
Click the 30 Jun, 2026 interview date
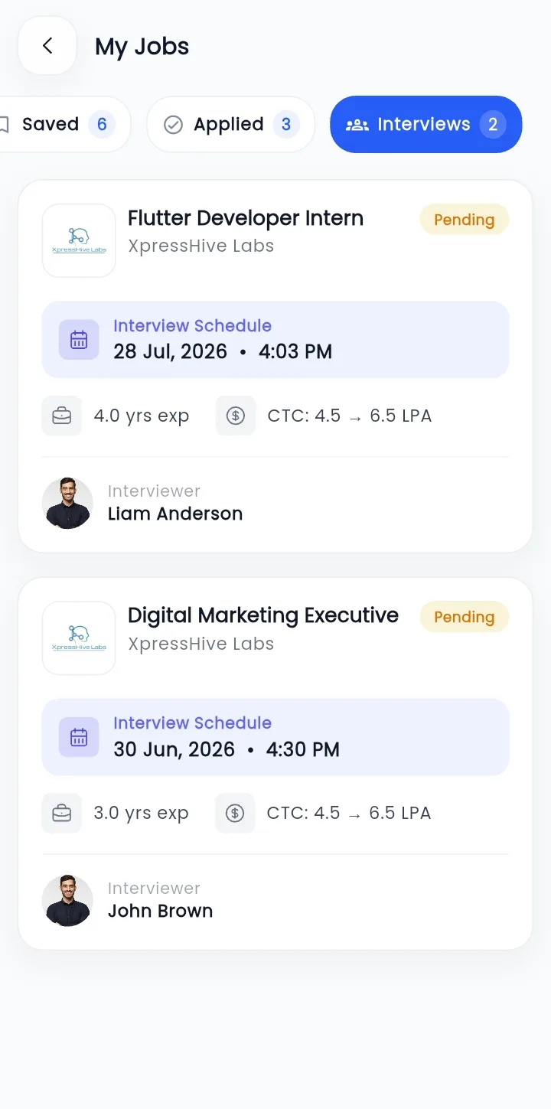pos(174,749)
